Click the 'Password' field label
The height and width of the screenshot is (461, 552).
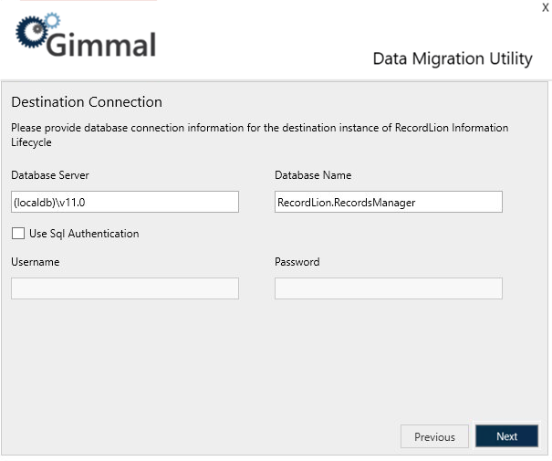[x=297, y=262]
